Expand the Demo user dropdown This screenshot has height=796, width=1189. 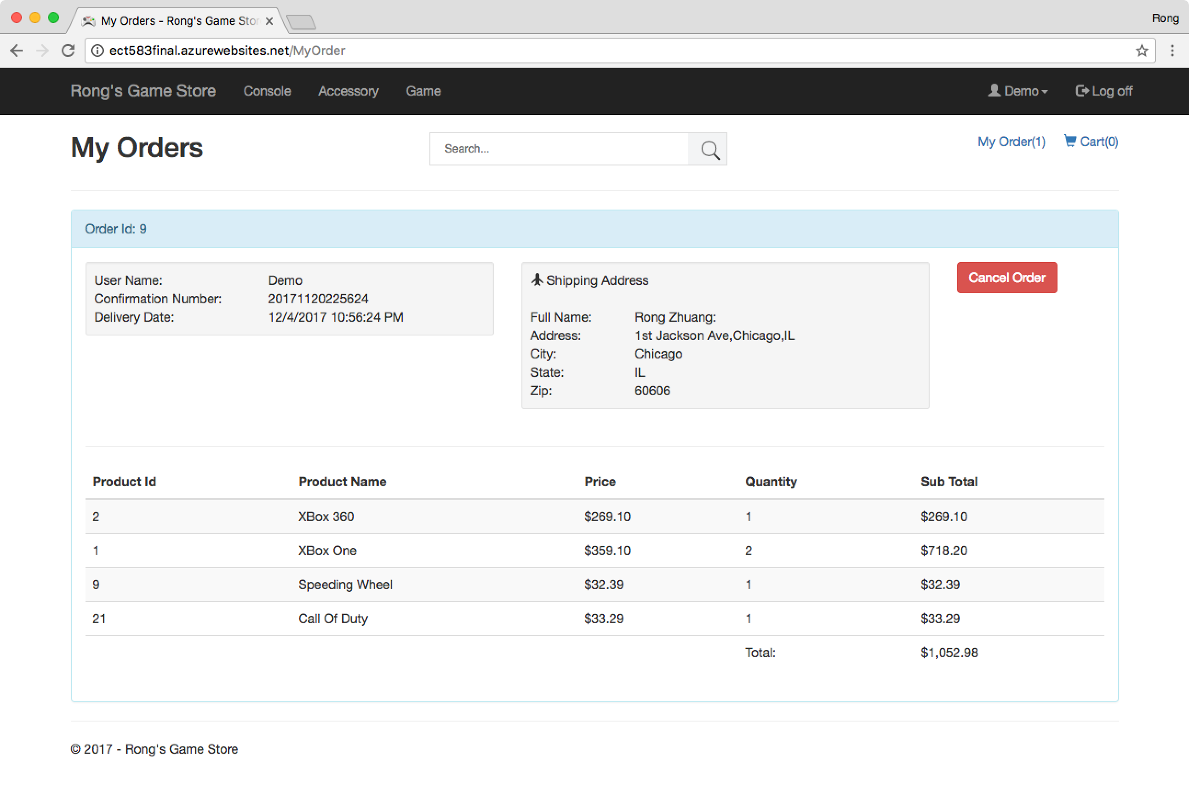tap(1018, 91)
